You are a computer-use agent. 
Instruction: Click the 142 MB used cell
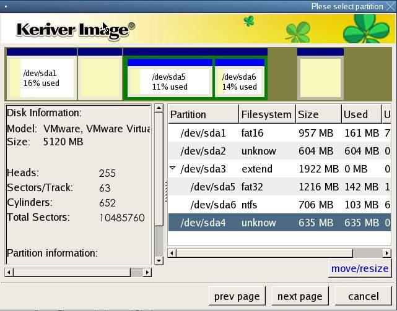pos(362,187)
